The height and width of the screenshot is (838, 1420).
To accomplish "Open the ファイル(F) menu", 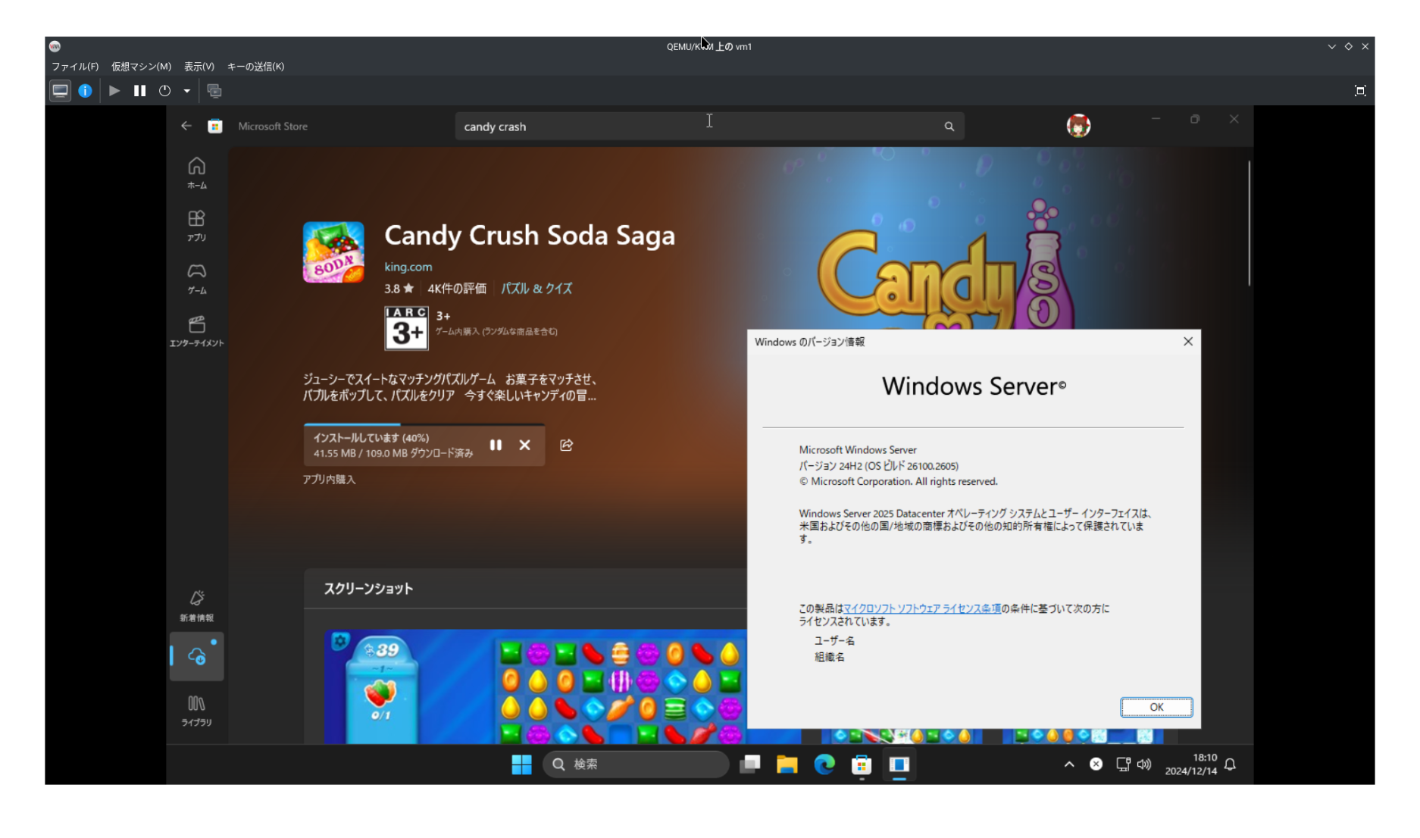I will 75,67.
